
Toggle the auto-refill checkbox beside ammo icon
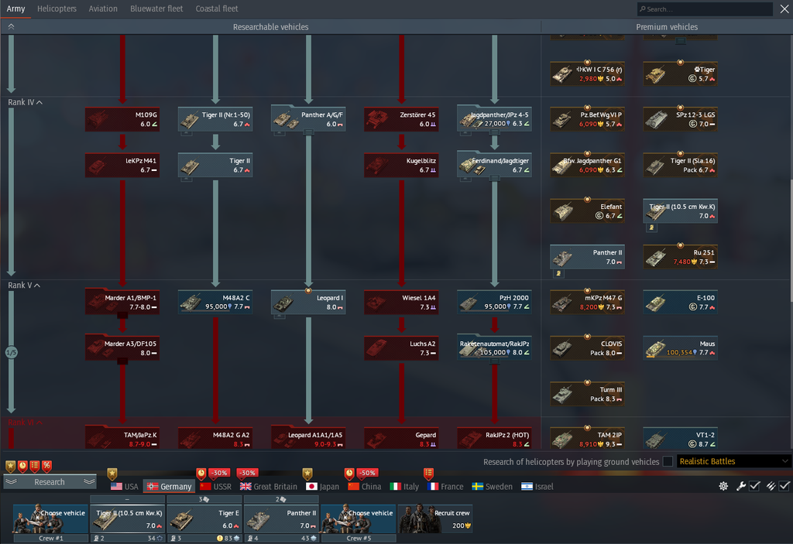pyautogui.click(x=784, y=486)
